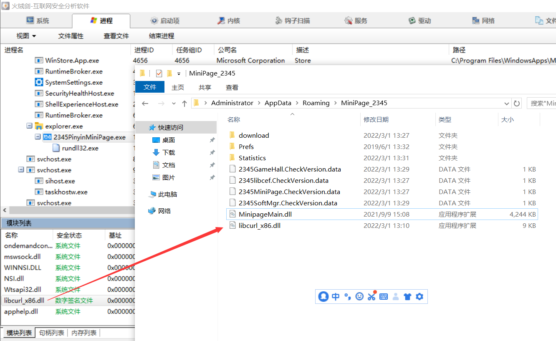
Task: Open the Explorer 共享 ribbon tab
Action: click(x=205, y=87)
